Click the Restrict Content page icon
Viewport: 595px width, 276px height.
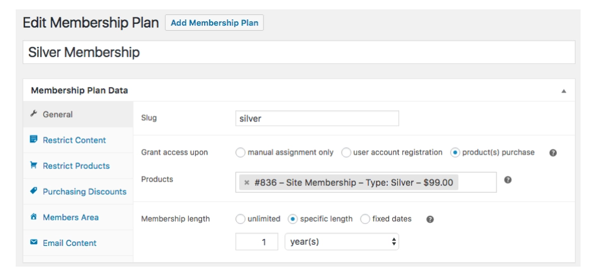[34, 140]
